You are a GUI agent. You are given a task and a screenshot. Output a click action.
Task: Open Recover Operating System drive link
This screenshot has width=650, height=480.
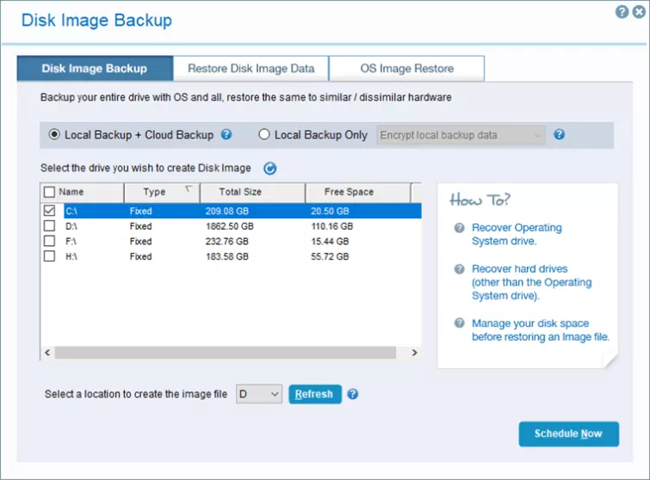point(517,235)
